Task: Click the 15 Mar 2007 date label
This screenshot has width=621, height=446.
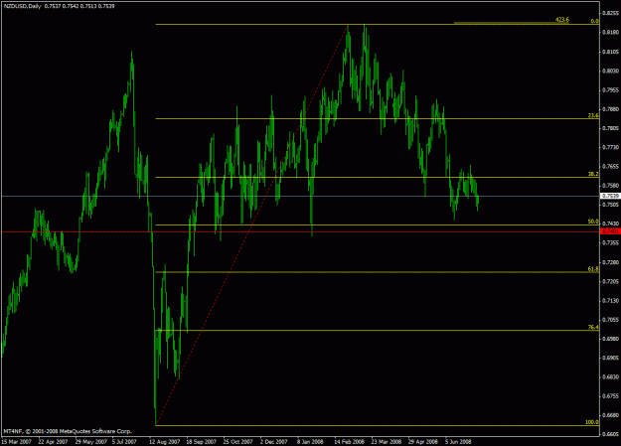Action: click(16, 442)
